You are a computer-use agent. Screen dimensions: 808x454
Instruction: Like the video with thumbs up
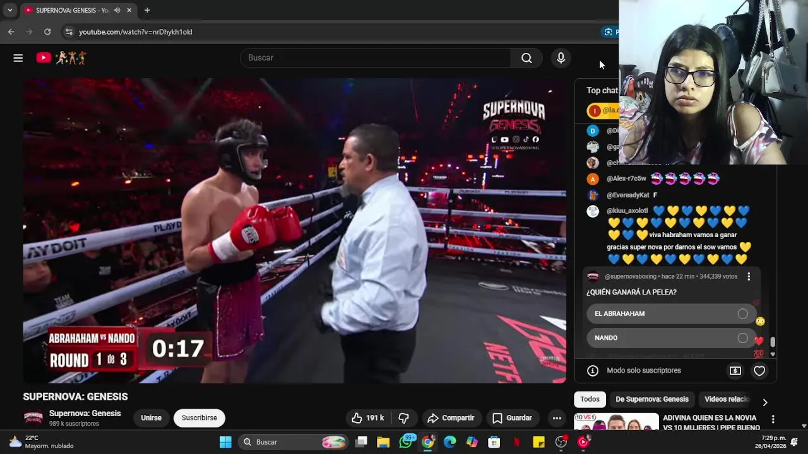tap(368, 418)
